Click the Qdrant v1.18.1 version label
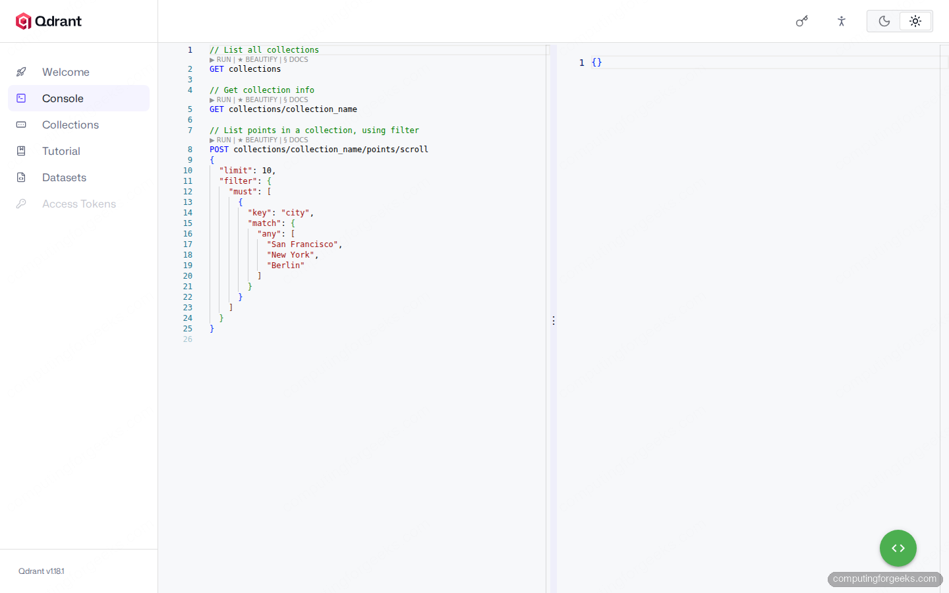Image resolution: width=949 pixels, height=593 pixels. click(x=42, y=571)
